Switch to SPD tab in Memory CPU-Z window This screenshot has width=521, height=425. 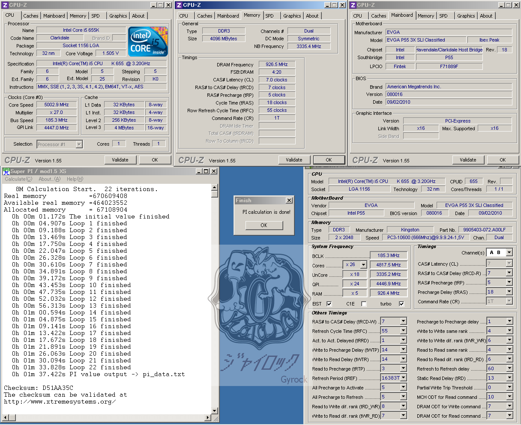(269, 16)
